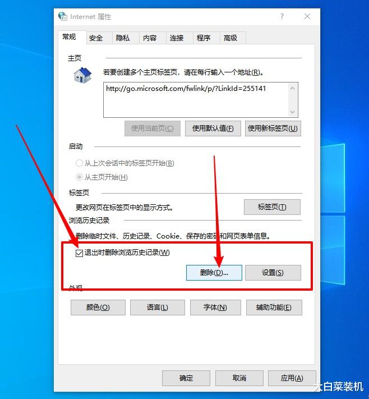Open the 语言(L) button
This screenshot has height=399, width=369.
[158, 308]
